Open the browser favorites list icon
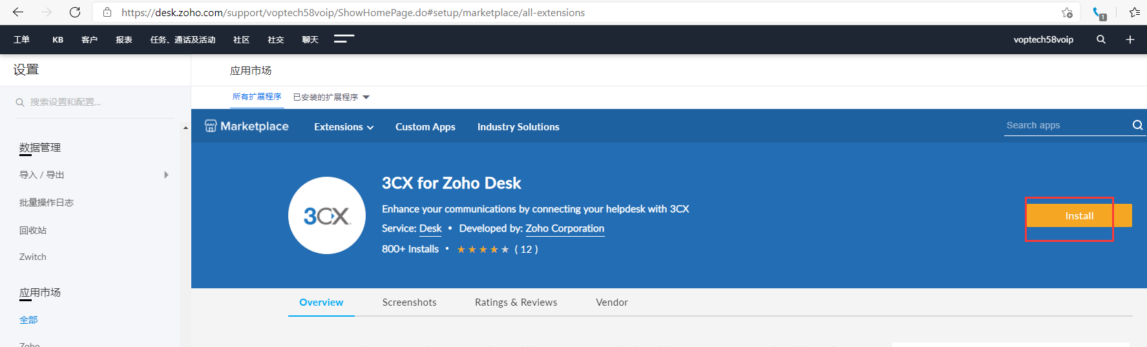Image resolution: width=1147 pixels, height=347 pixels. tap(1134, 12)
